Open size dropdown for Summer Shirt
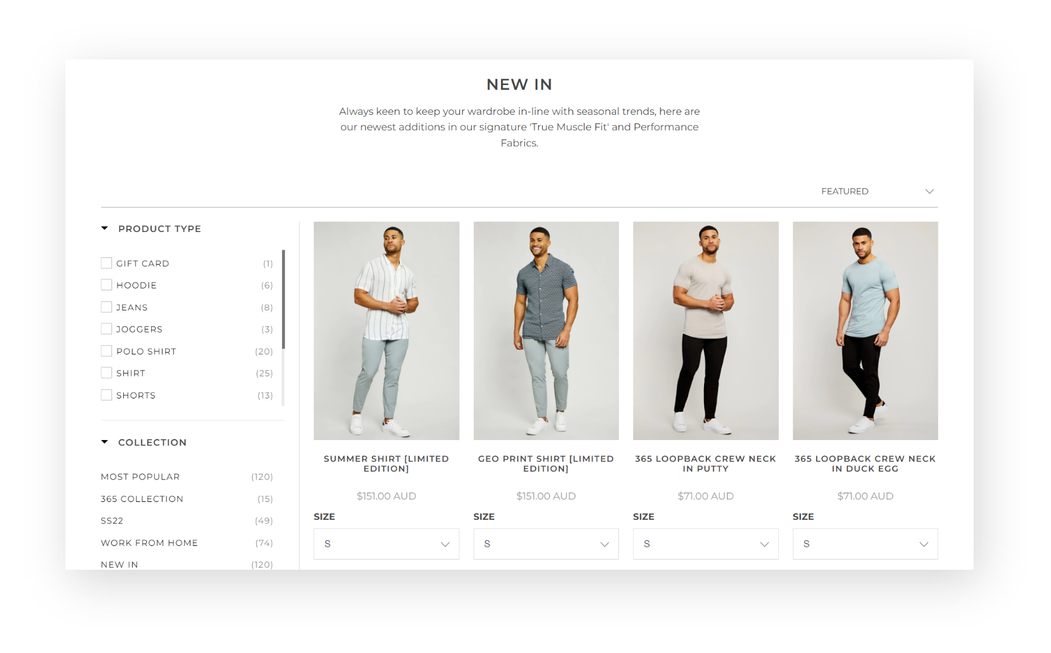Image resolution: width=1051 pixels, height=653 pixels. [386, 544]
